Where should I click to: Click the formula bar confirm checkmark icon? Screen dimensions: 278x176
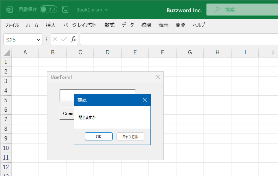[x=64, y=39]
